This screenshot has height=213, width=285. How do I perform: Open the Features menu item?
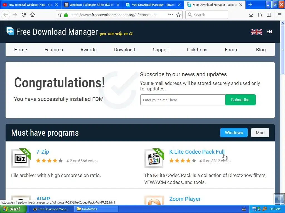tap(54, 50)
